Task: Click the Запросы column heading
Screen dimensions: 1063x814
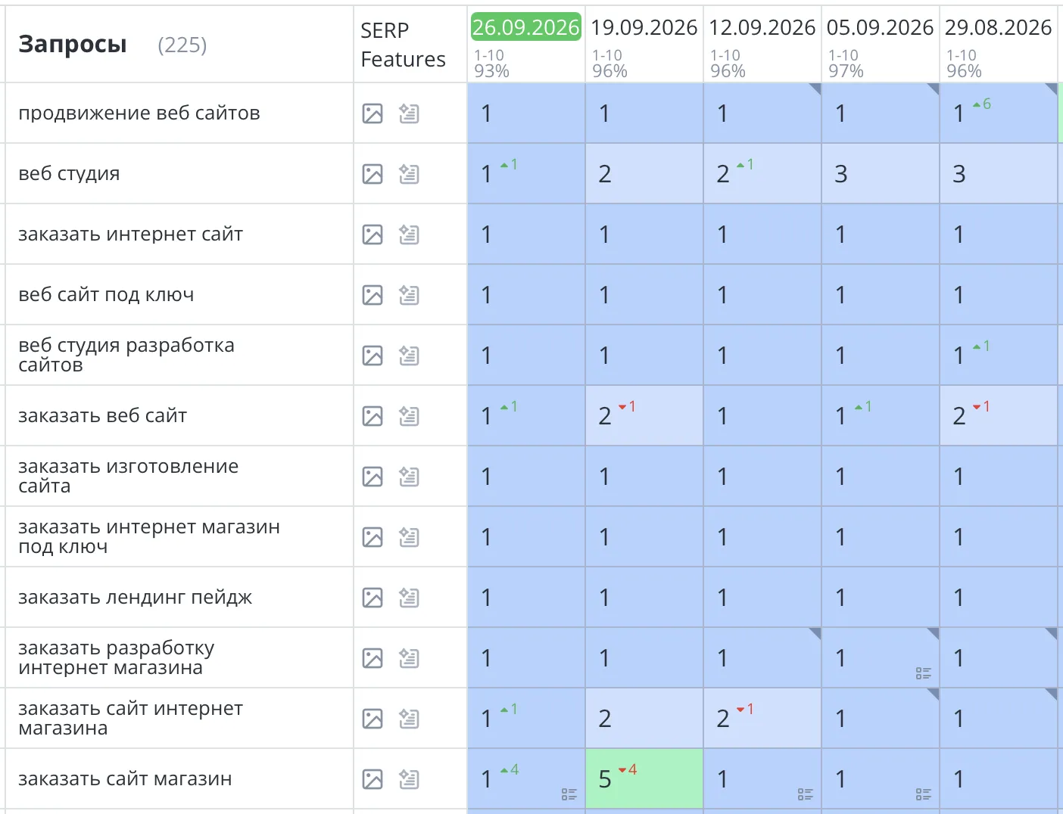Action: tap(73, 45)
